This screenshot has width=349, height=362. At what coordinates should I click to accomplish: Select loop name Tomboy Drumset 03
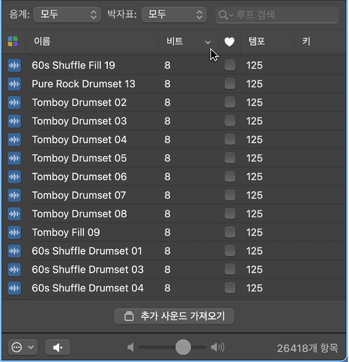79,121
